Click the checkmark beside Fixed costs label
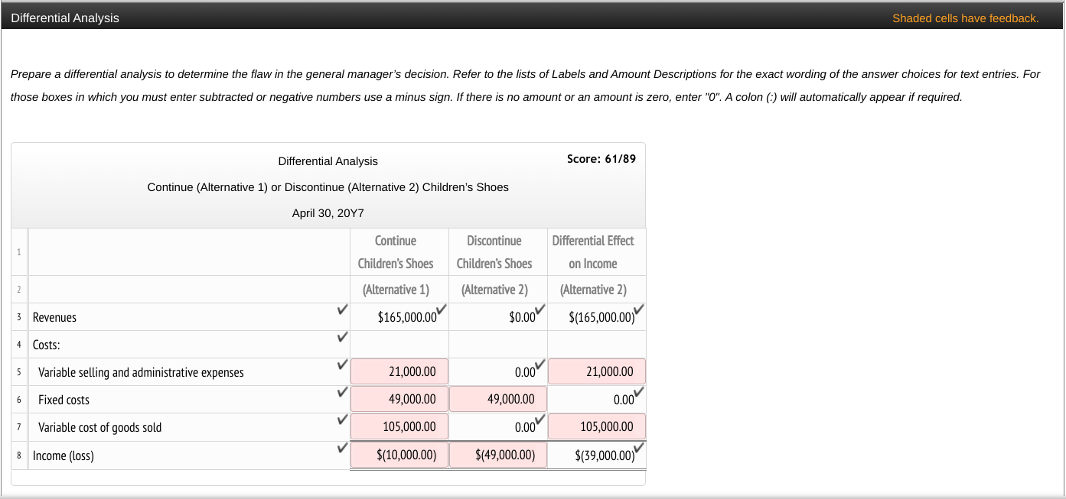Viewport: 1066px width, 499px height. 342,392
